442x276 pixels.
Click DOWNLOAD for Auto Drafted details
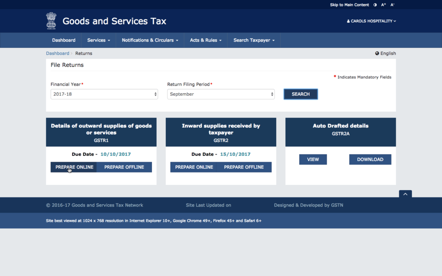coord(370,159)
